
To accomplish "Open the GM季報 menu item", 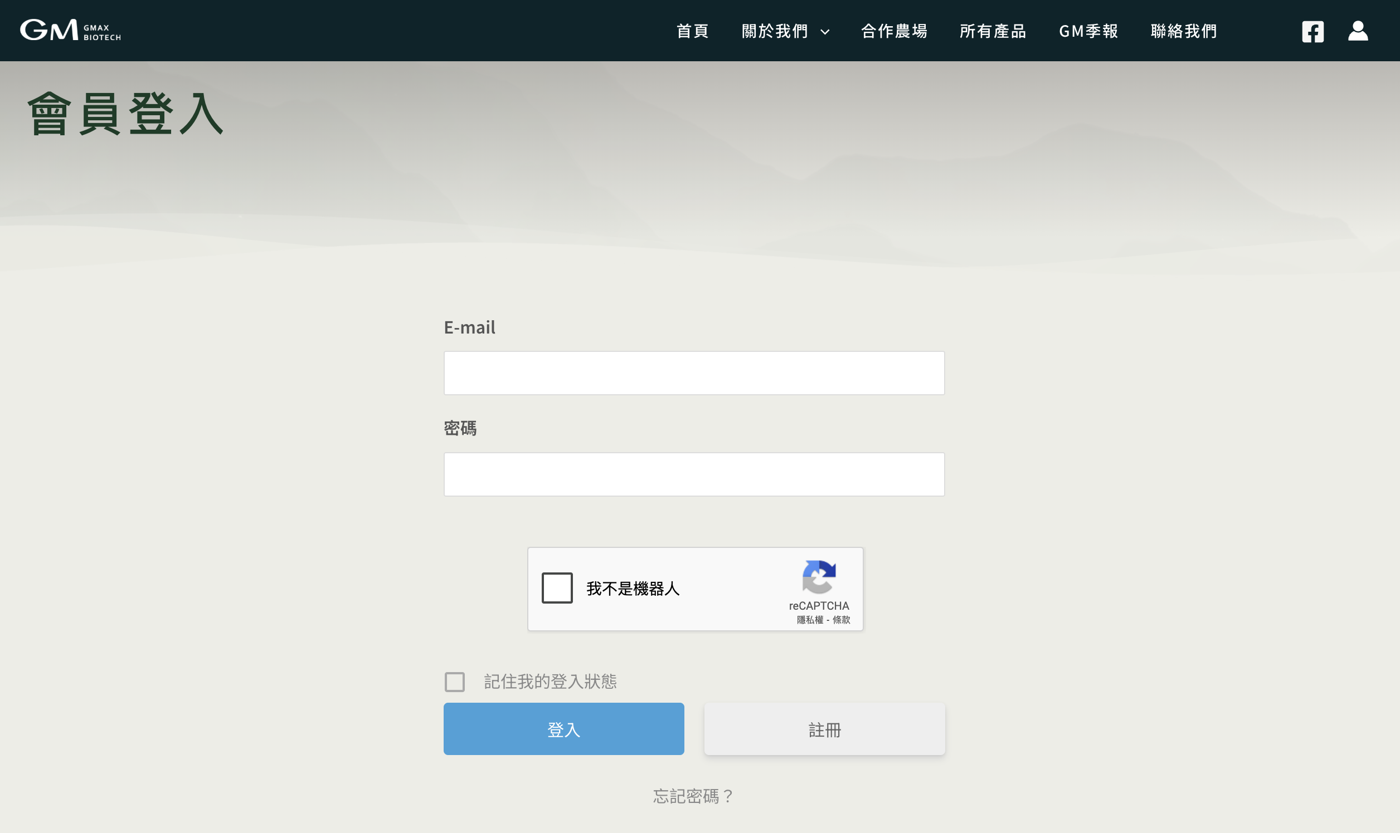I will pyautogui.click(x=1088, y=31).
